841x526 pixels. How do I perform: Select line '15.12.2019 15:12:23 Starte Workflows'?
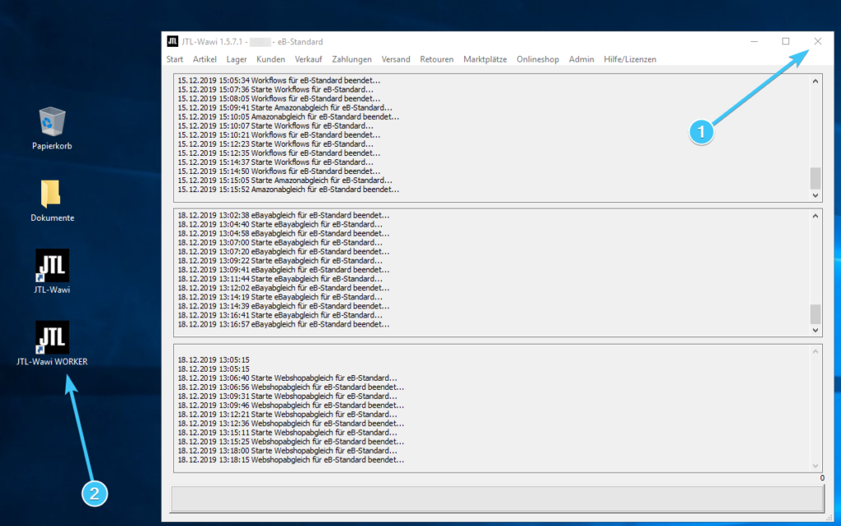276,144
